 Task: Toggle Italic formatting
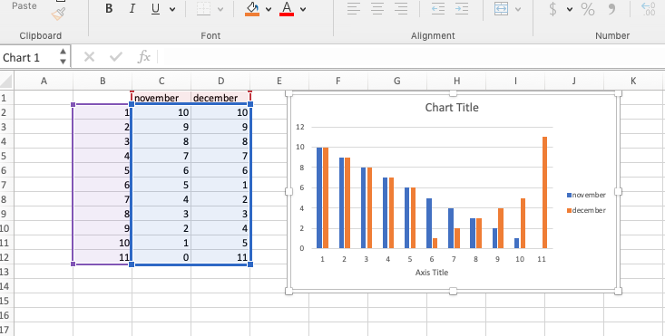(132, 8)
